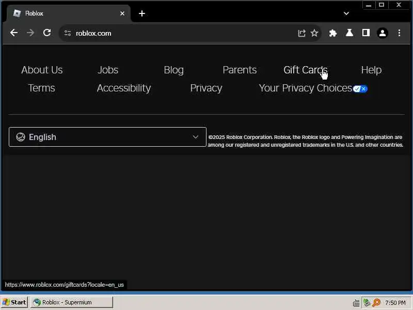Close the Roblox tab
Screen dimensions: 413x310
pyautogui.click(x=122, y=13)
